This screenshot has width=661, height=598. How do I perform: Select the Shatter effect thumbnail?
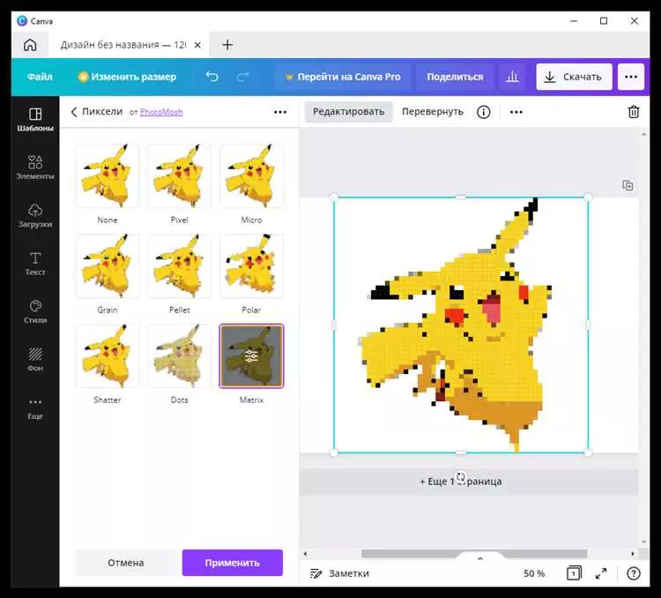coord(108,355)
